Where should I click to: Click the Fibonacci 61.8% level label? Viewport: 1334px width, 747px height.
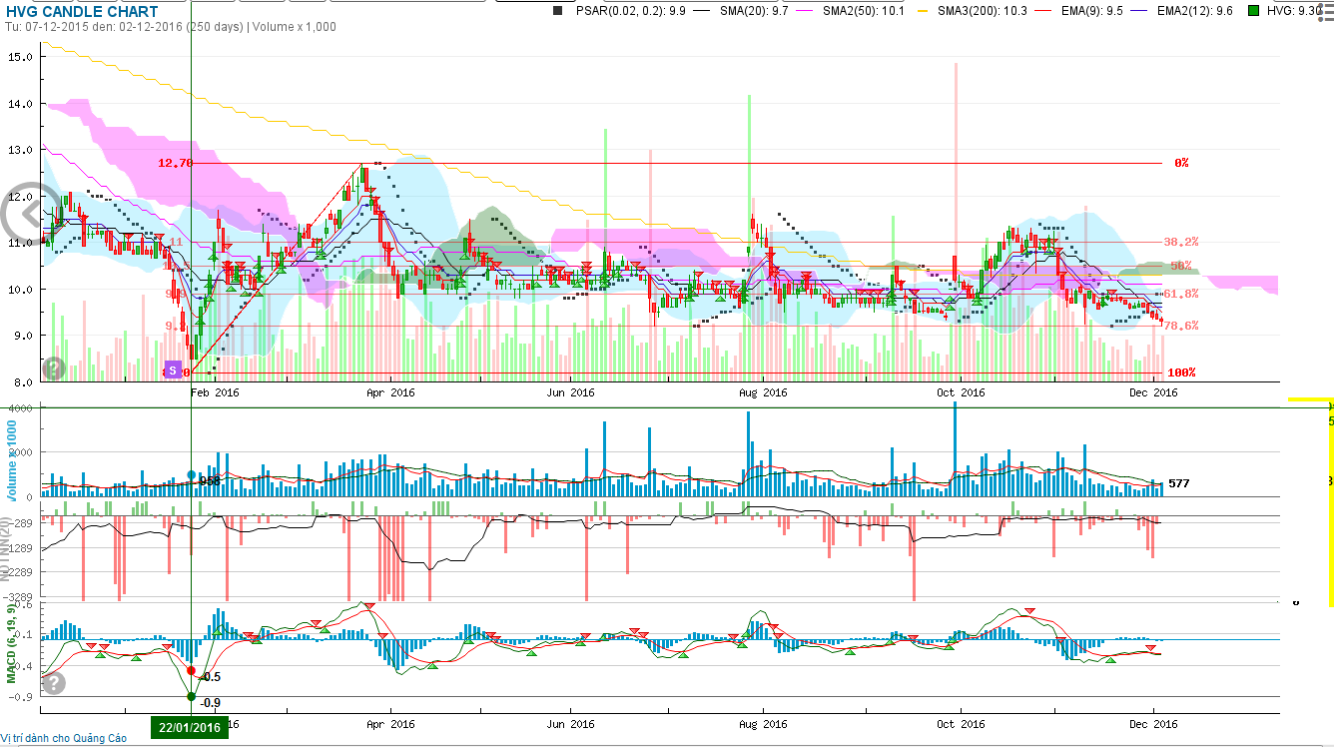[1181, 294]
